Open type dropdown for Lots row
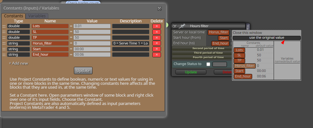 pos(18,26)
